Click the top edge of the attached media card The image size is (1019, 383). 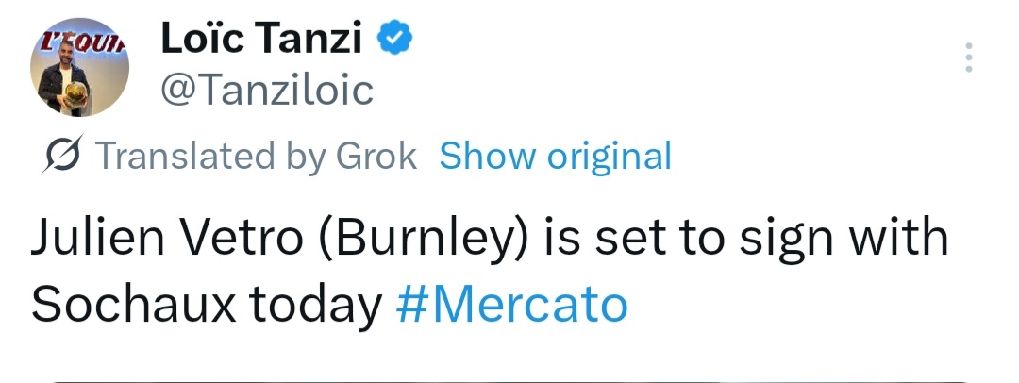pyautogui.click(x=509, y=380)
